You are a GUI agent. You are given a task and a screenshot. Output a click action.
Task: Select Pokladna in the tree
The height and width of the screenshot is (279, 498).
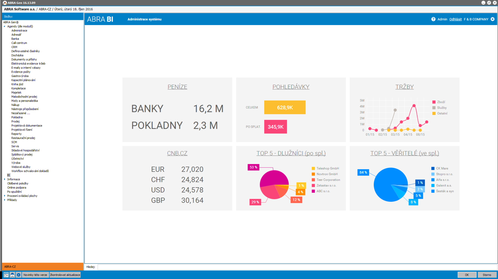point(17,117)
